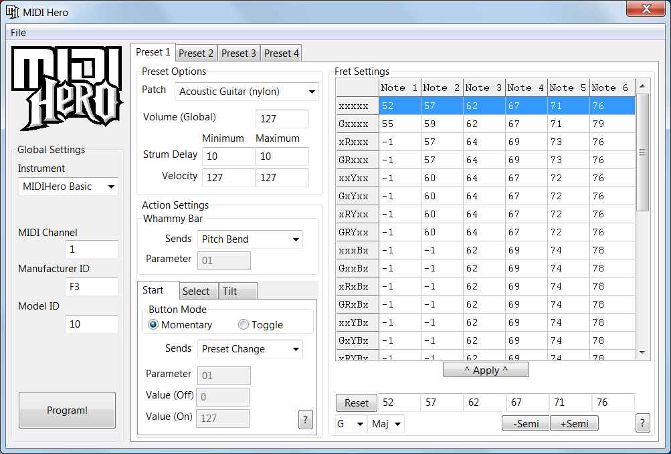Image resolution: width=671 pixels, height=454 pixels.
Task: Switch to the Preset 4 tab
Action: point(281,53)
